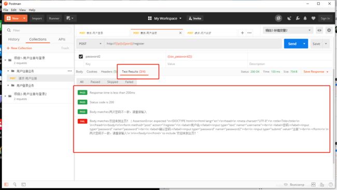The width and height of the screenshot is (337, 190).
Task: Open the tab options three-dots menu
Action: pos(249,33)
